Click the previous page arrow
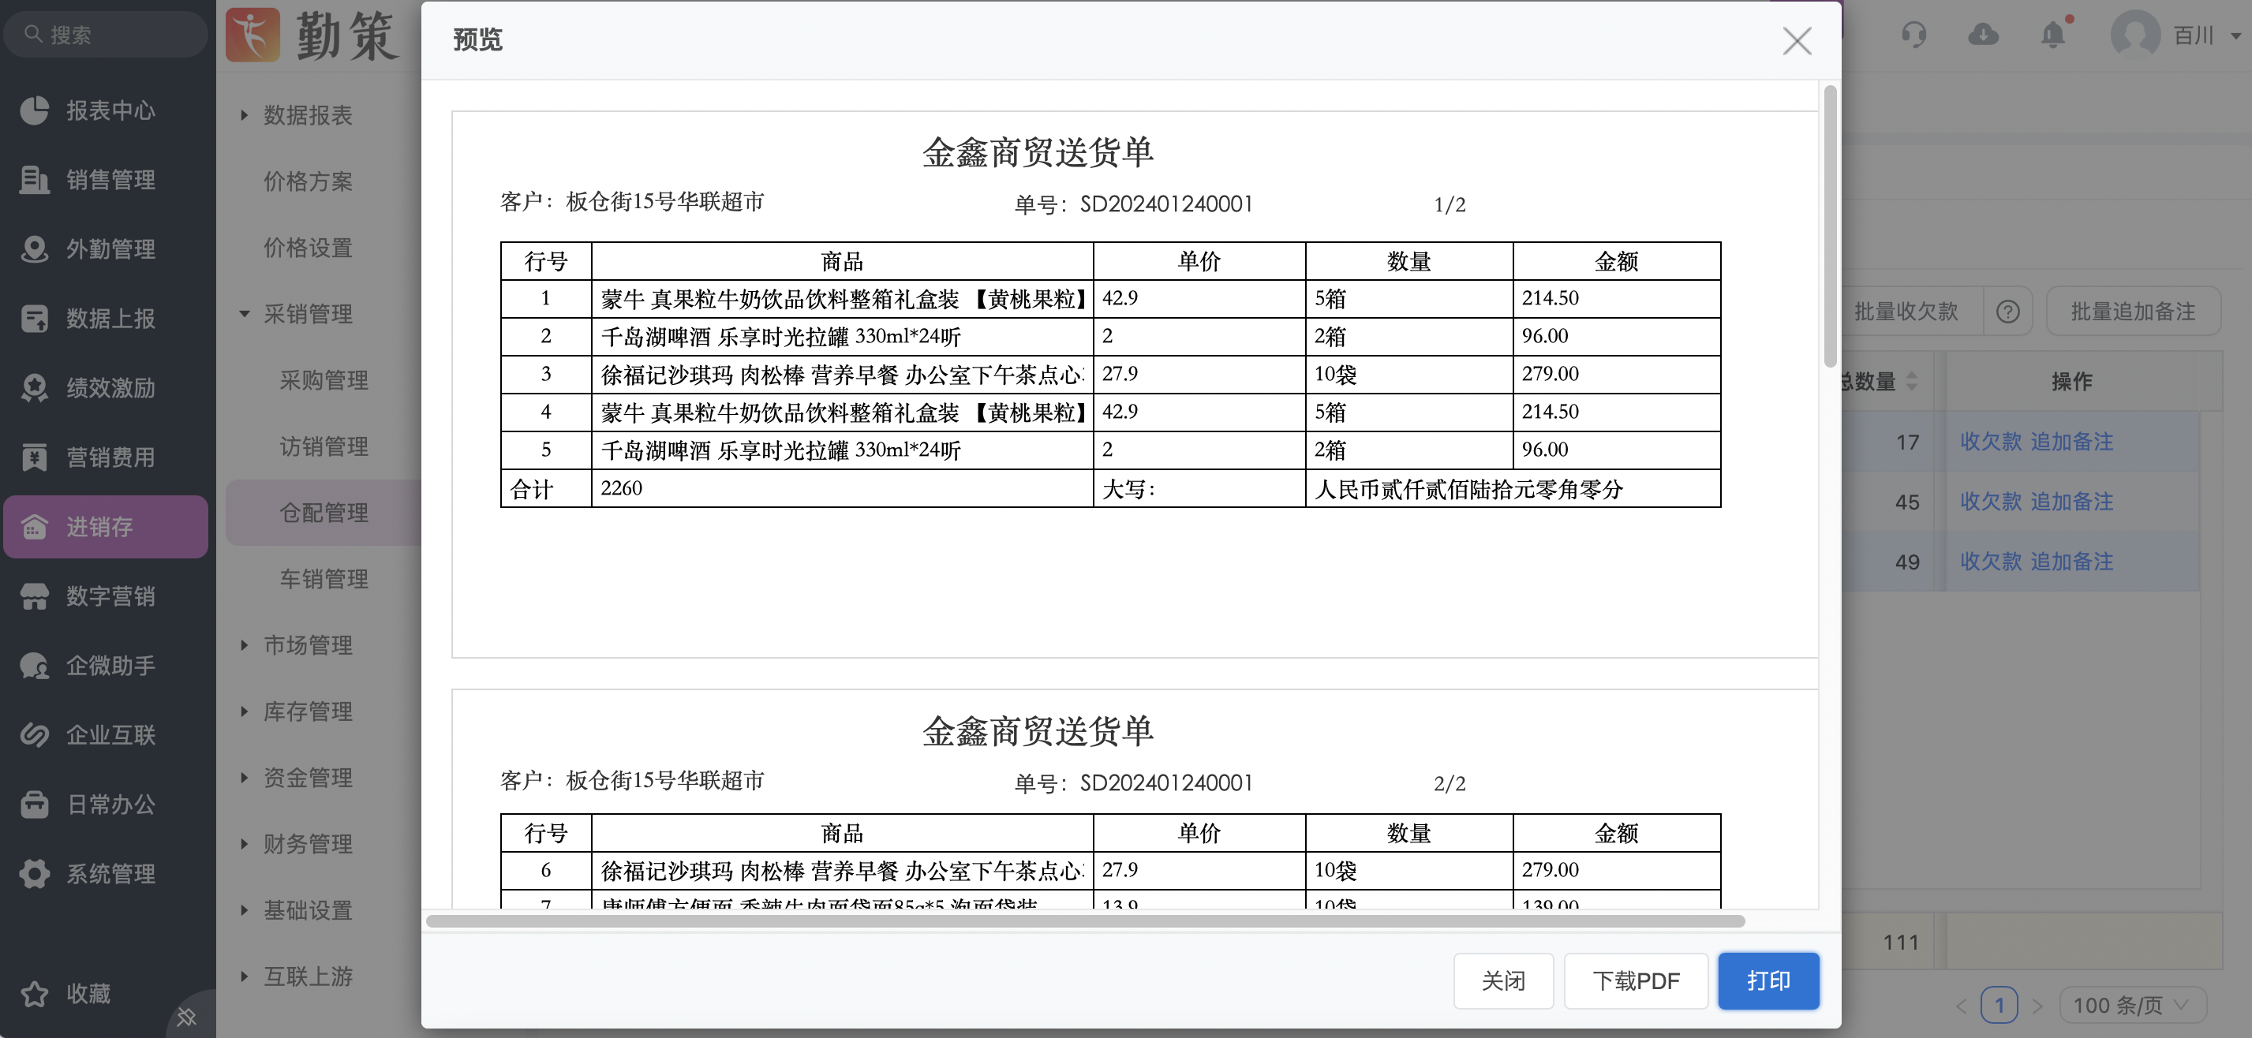The height and width of the screenshot is (1038, 2252). click(1962, 1006)
